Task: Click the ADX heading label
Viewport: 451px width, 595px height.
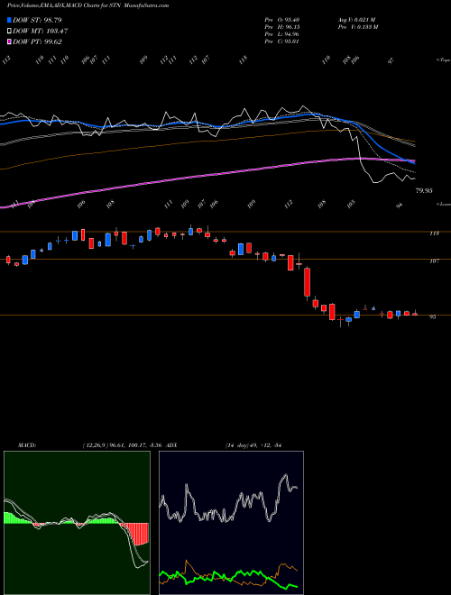Action: (172, 445)
